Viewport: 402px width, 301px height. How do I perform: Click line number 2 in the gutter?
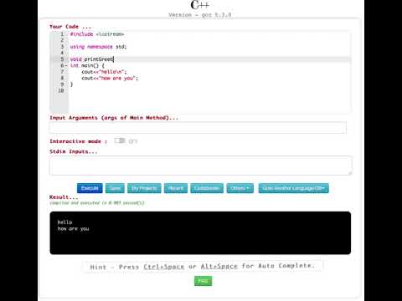62,40
